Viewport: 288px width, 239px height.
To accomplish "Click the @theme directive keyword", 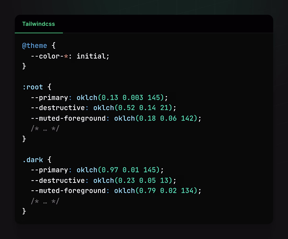I will 35,46.
